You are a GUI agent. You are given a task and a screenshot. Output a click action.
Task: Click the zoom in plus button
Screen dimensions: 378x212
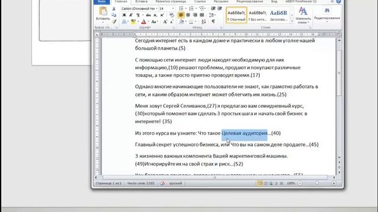(x=334, y=183)
